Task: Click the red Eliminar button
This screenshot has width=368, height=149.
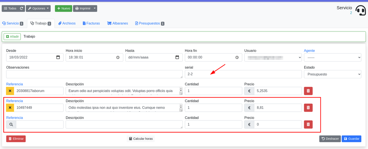Action: [x=16, y=139]
